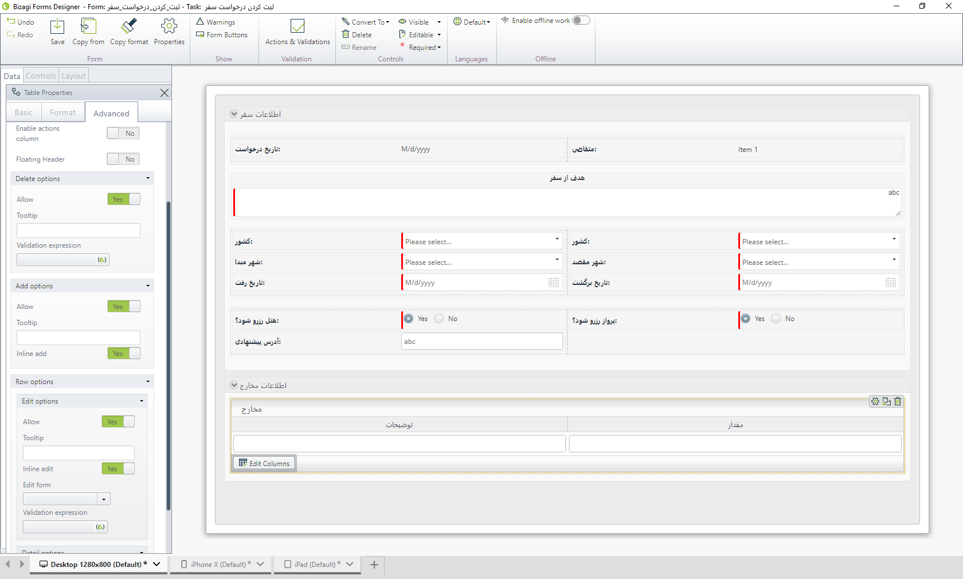Viewport: 963px width, 579px height.
Task: Add a new device view tab
Action: pos(374,565)
